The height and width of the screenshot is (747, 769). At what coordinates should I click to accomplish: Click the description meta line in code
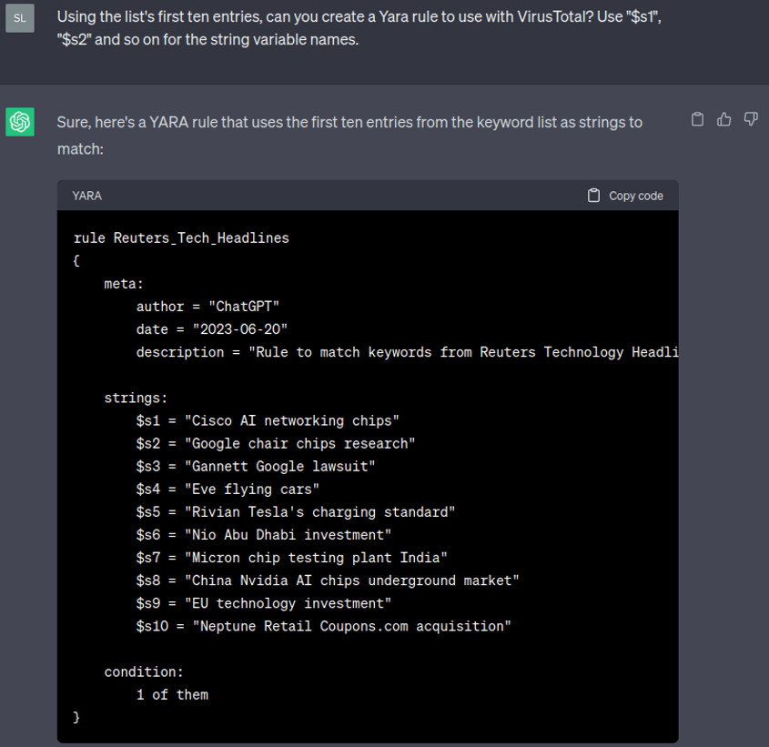click(x=407, y=352)
